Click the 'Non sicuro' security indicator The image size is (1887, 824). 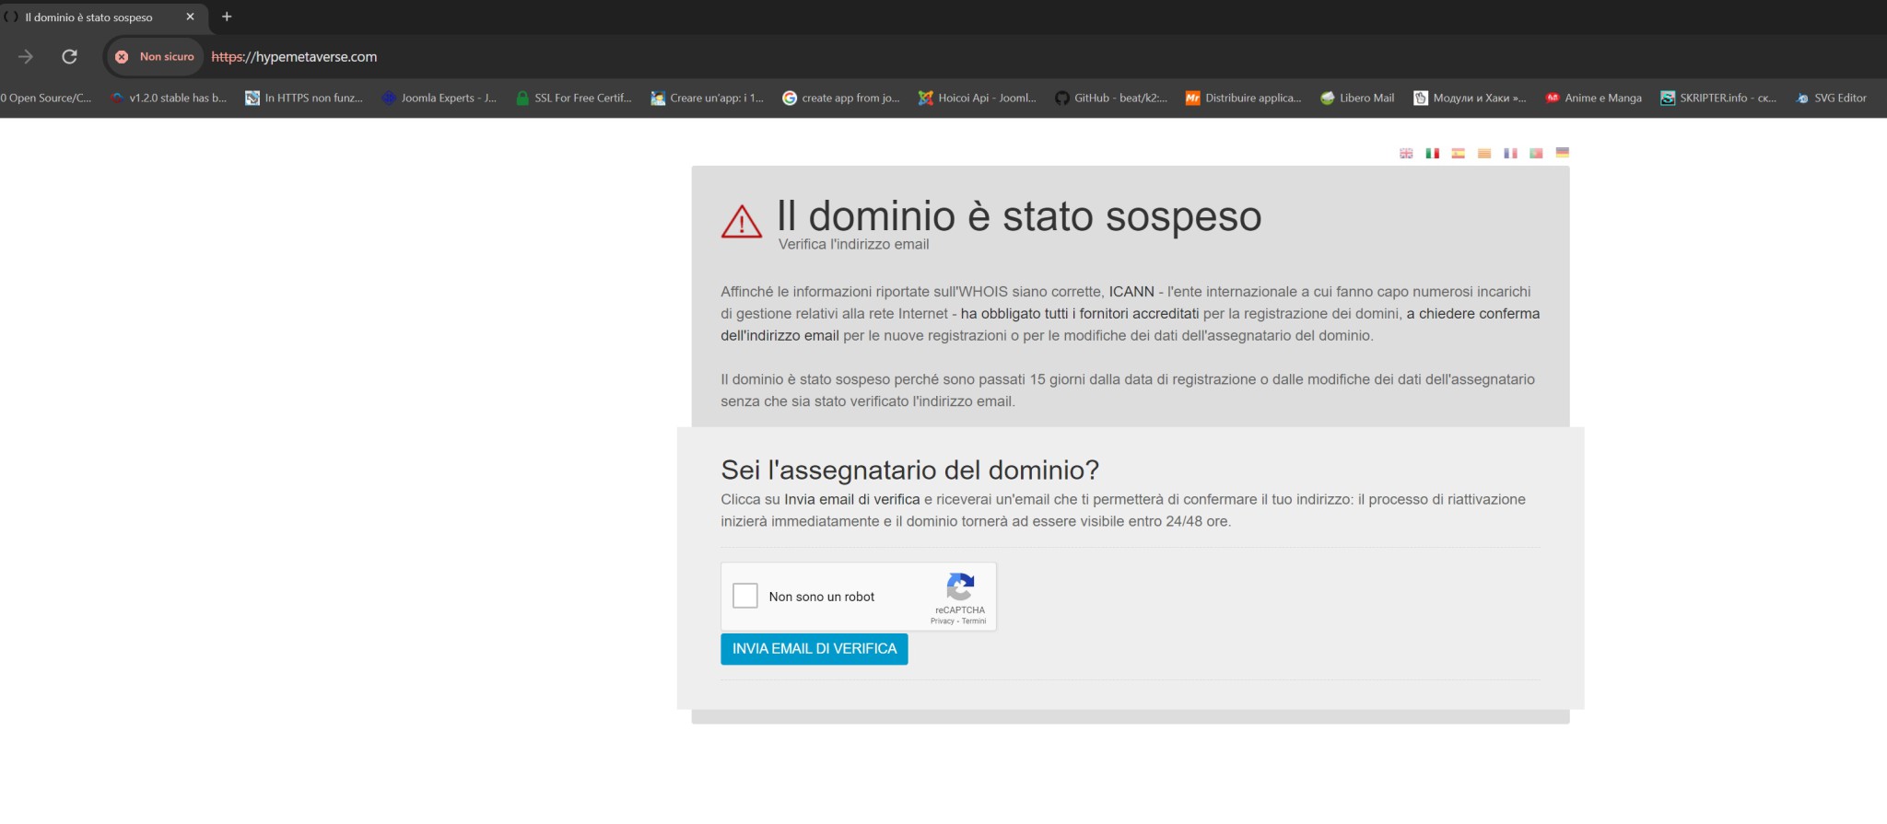click(155, 57)
